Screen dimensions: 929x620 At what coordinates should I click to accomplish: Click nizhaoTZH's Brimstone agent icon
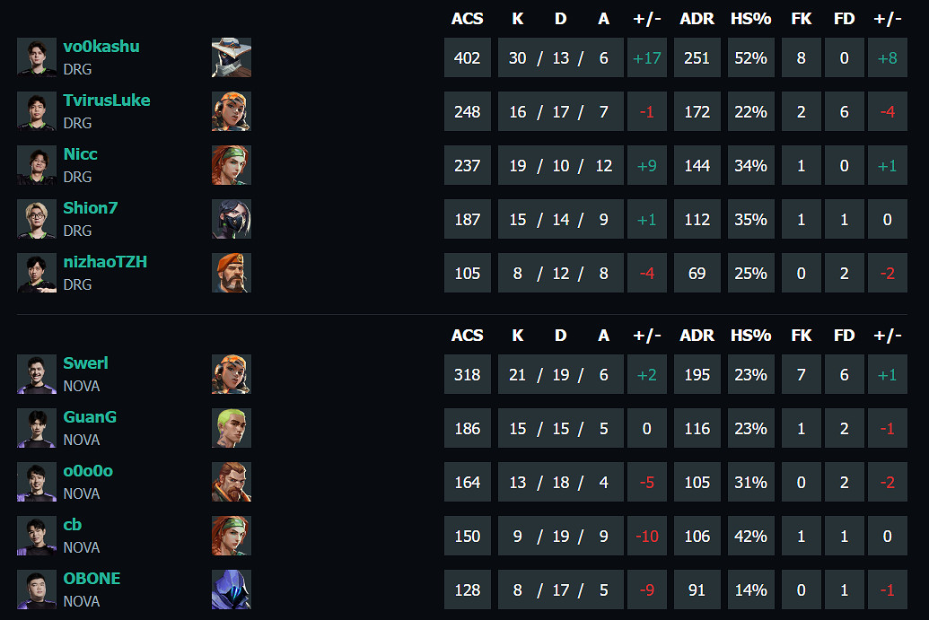[x=232, y=274]
